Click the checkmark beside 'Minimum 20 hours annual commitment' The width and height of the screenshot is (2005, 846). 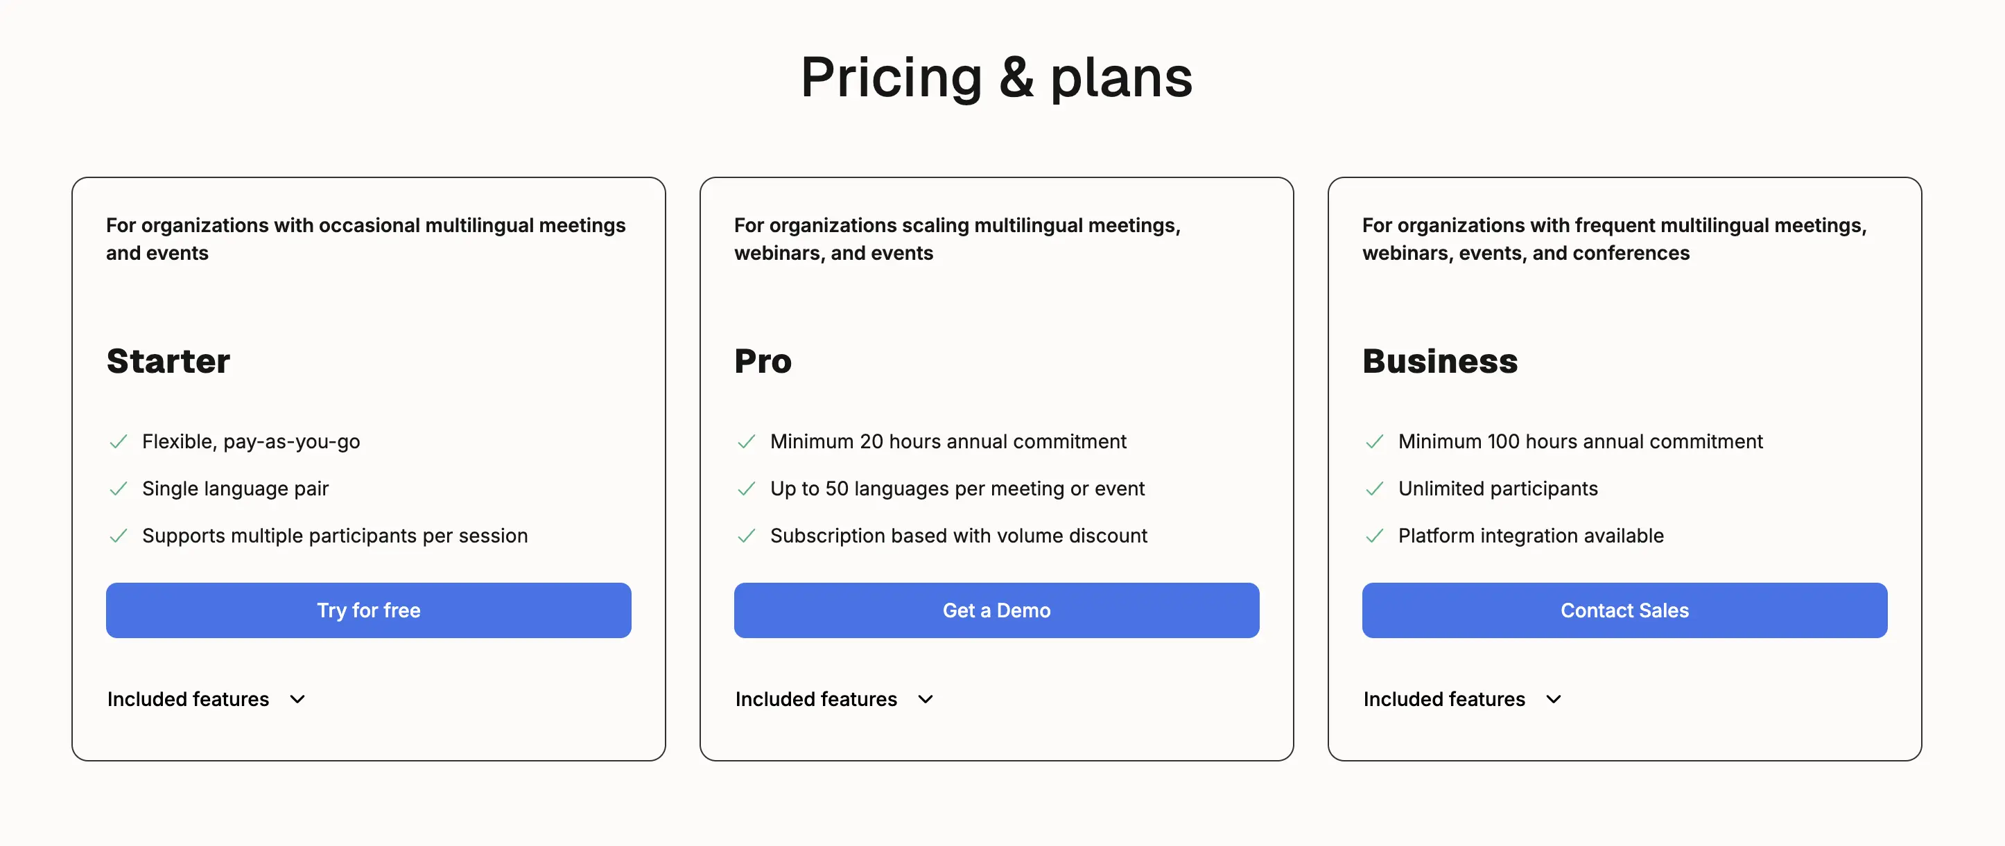(747, 441)
